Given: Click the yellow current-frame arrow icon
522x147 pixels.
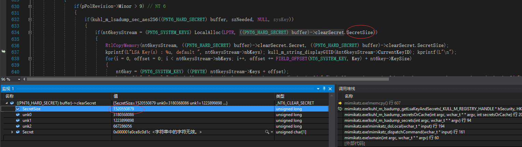Looking at the screenshot, I should (x=340, y=103).
